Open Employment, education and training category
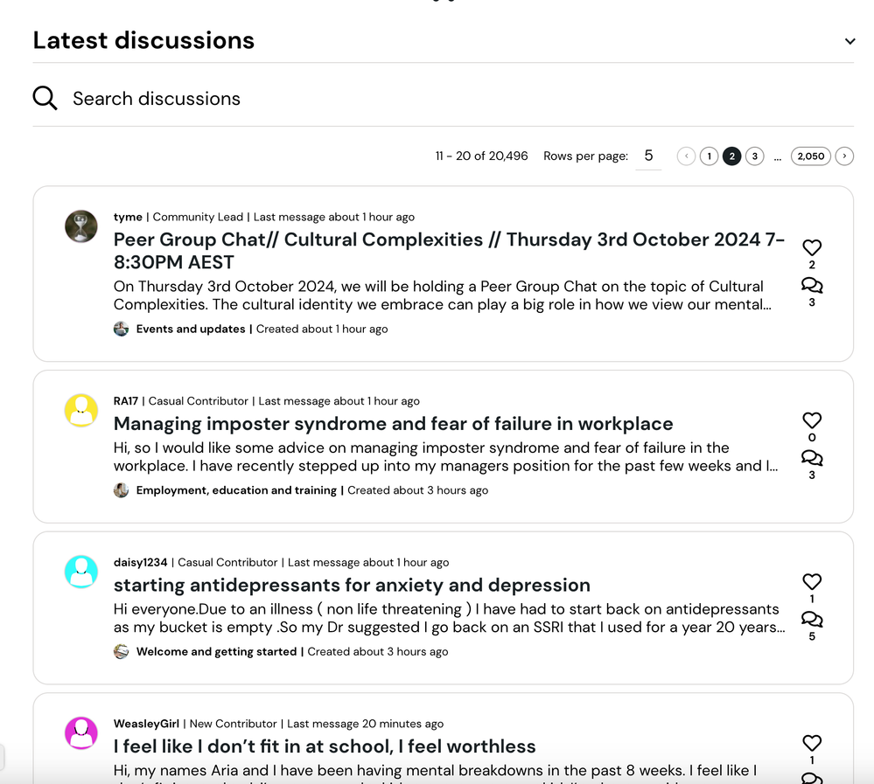This screenshot has width=874, height=784. (236, 490)
